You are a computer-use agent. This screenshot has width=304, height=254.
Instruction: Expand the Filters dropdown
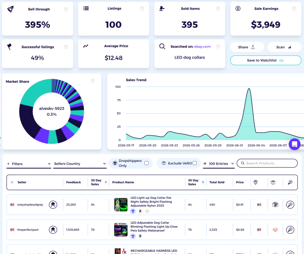coord(29,164)
